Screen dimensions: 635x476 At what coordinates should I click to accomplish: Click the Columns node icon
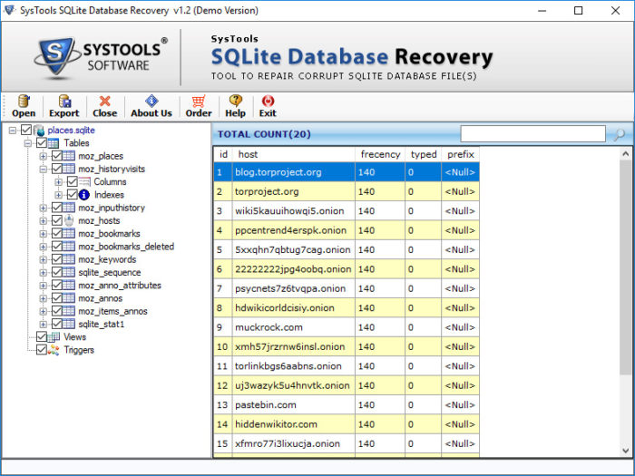coord(84,181)
